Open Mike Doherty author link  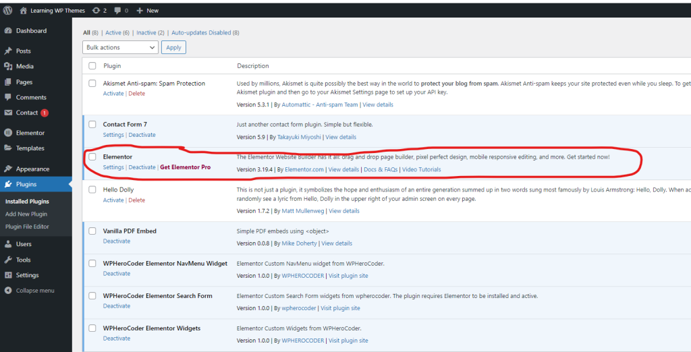coord(299,243)
